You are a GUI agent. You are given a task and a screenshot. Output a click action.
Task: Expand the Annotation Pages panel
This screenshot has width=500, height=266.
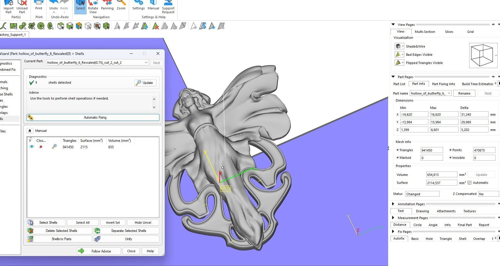point(393,204)
